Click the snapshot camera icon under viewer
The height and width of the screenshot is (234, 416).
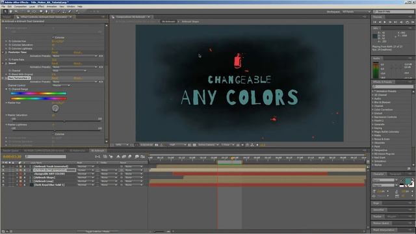click(157, 145)
